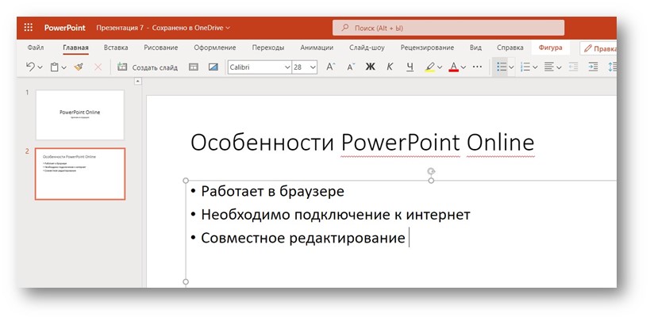Click the text box rotation handle
650x321 pixels.
pos(431,170)
